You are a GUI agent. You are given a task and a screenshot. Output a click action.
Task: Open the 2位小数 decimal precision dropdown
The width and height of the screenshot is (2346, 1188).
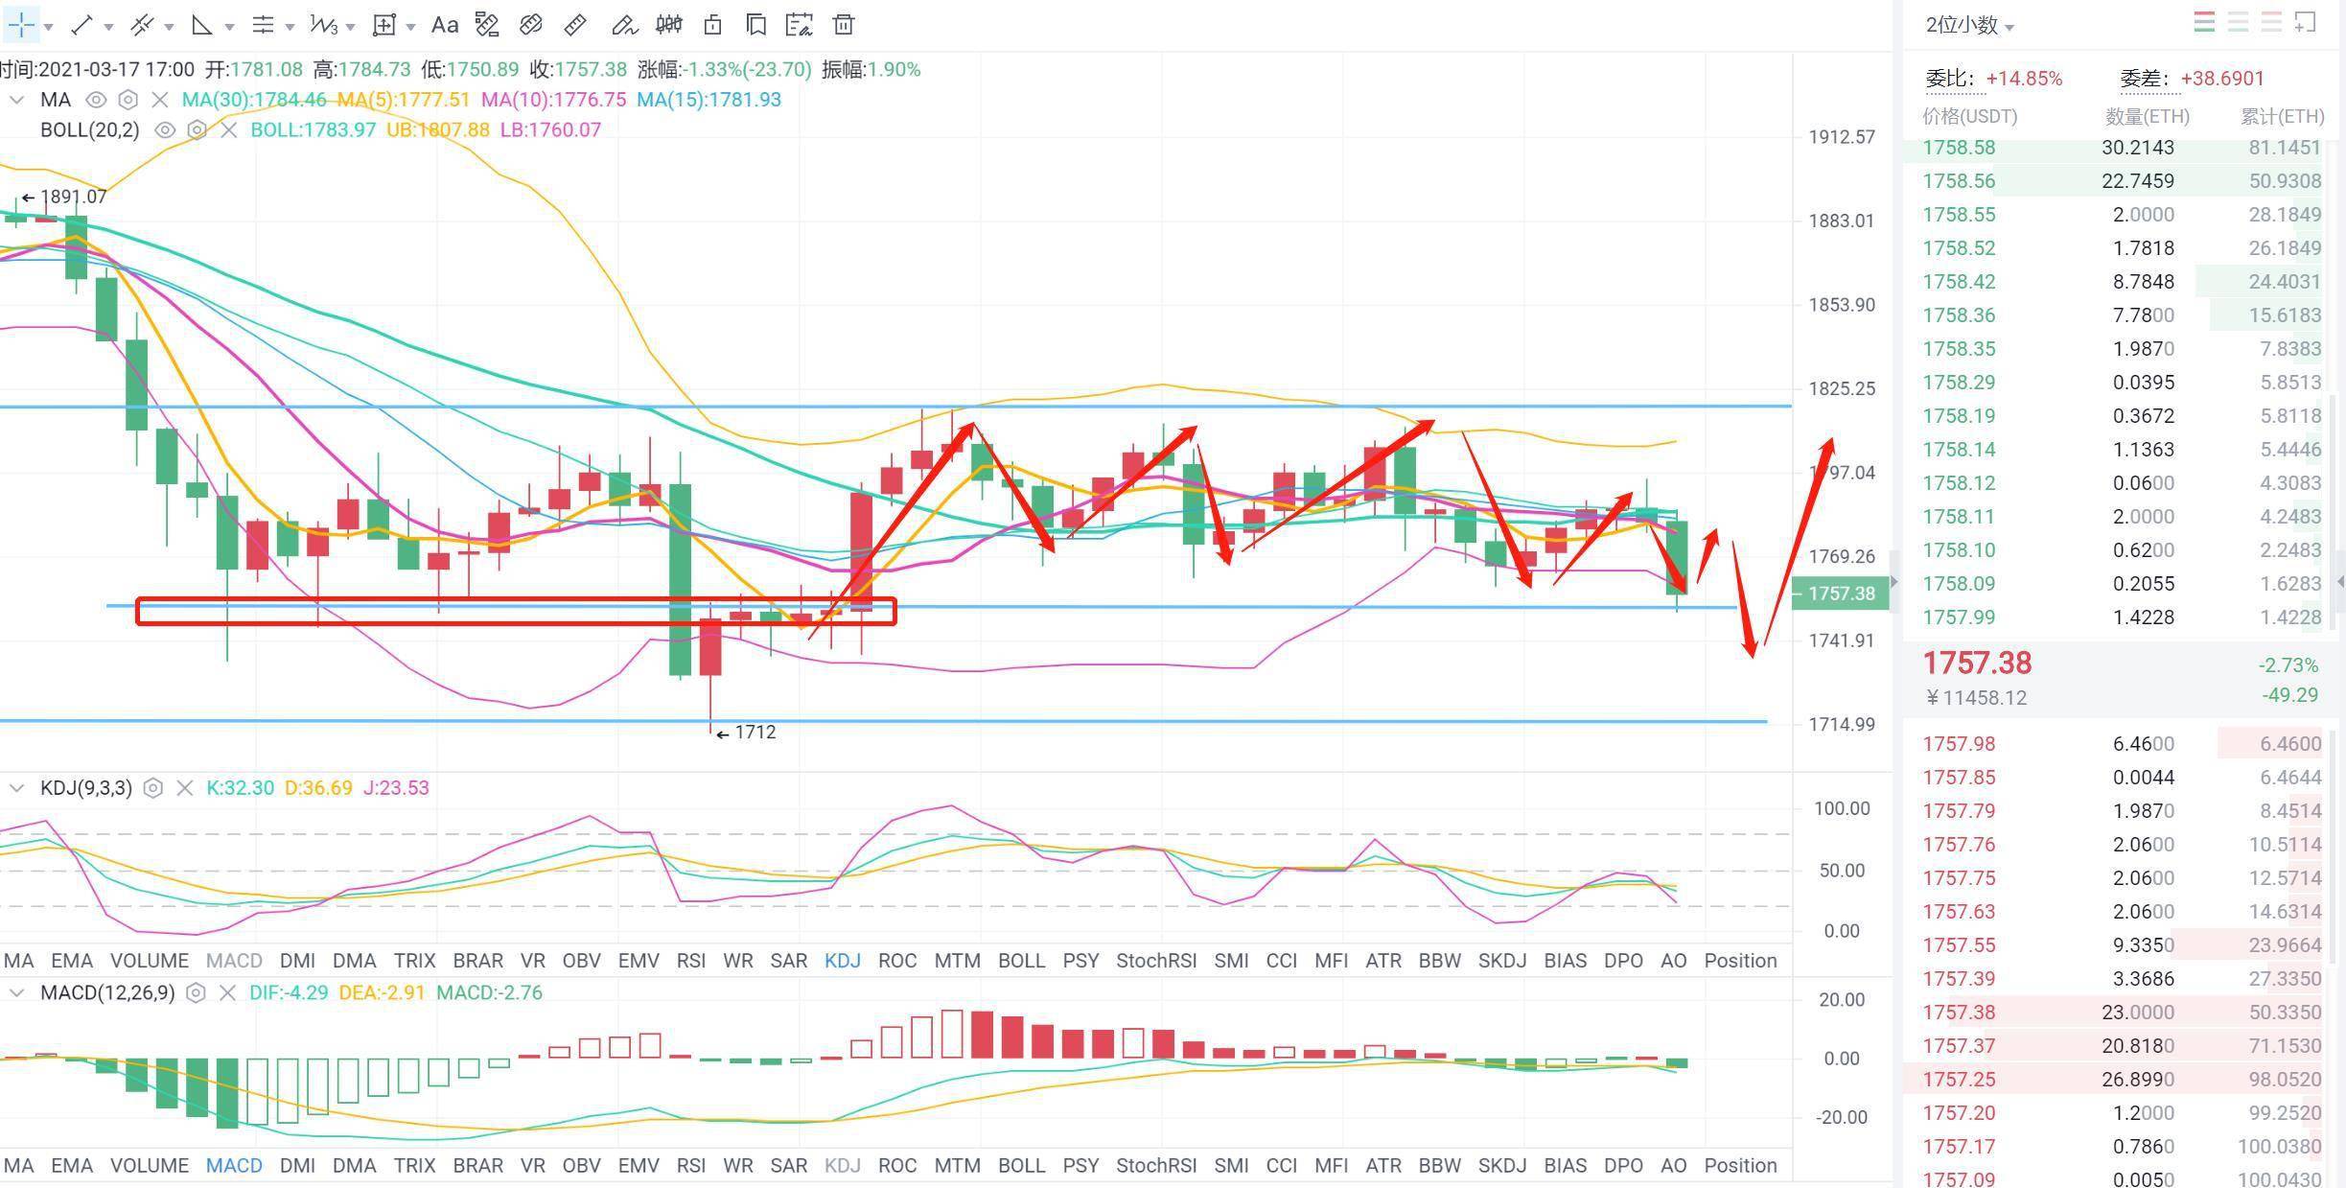point(1970,25)
